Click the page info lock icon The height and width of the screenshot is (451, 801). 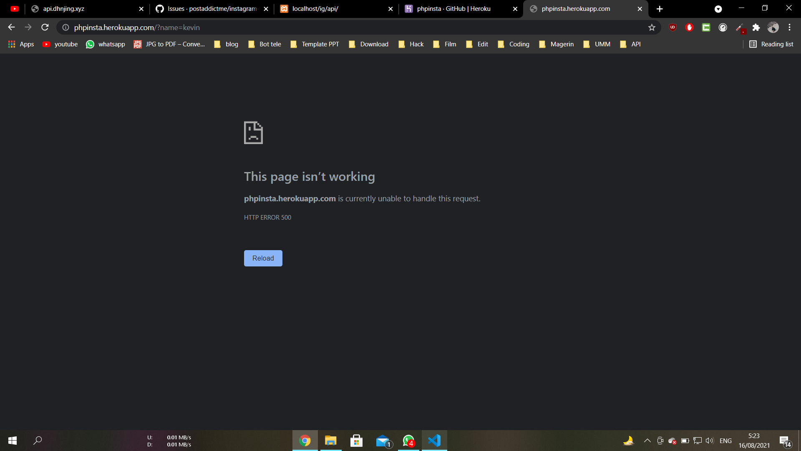65,28
